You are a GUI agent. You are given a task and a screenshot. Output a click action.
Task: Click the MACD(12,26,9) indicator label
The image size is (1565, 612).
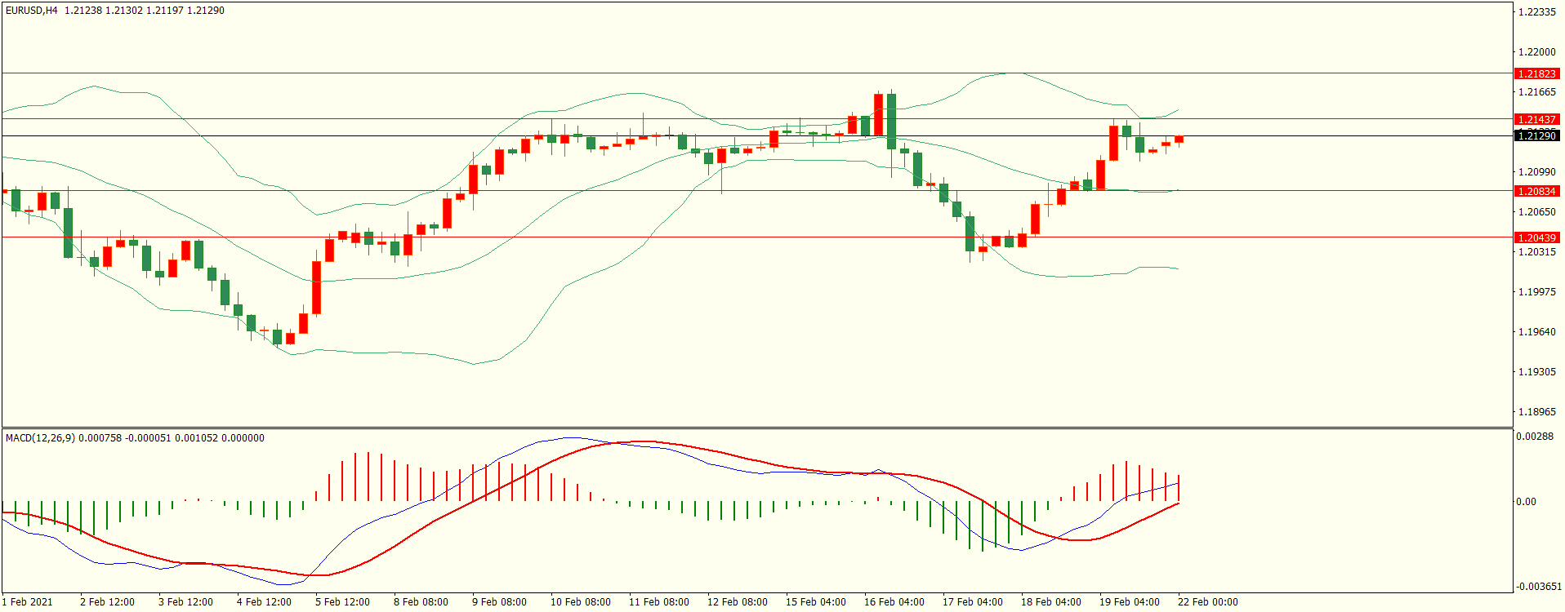(x=40, y=438)
